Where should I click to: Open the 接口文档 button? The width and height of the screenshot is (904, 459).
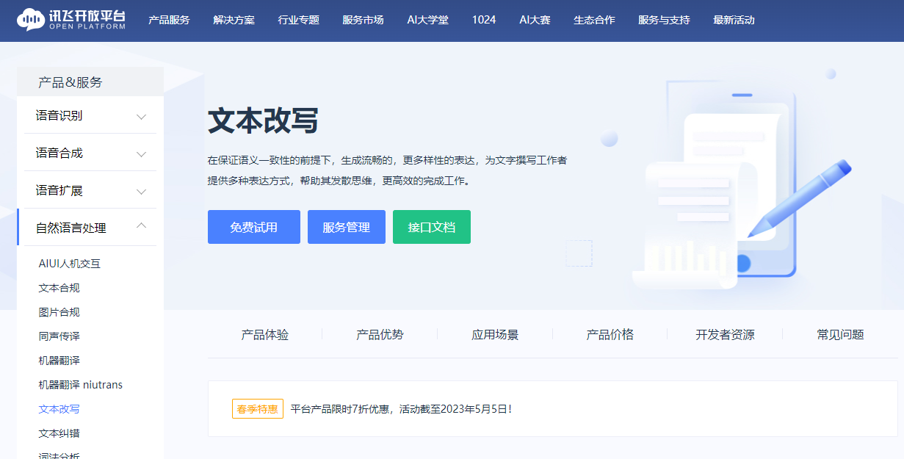[x=432, y=227]
